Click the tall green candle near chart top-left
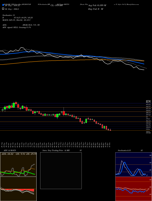The width and height of the screenshot is (152, 201). tap(14, 105)
